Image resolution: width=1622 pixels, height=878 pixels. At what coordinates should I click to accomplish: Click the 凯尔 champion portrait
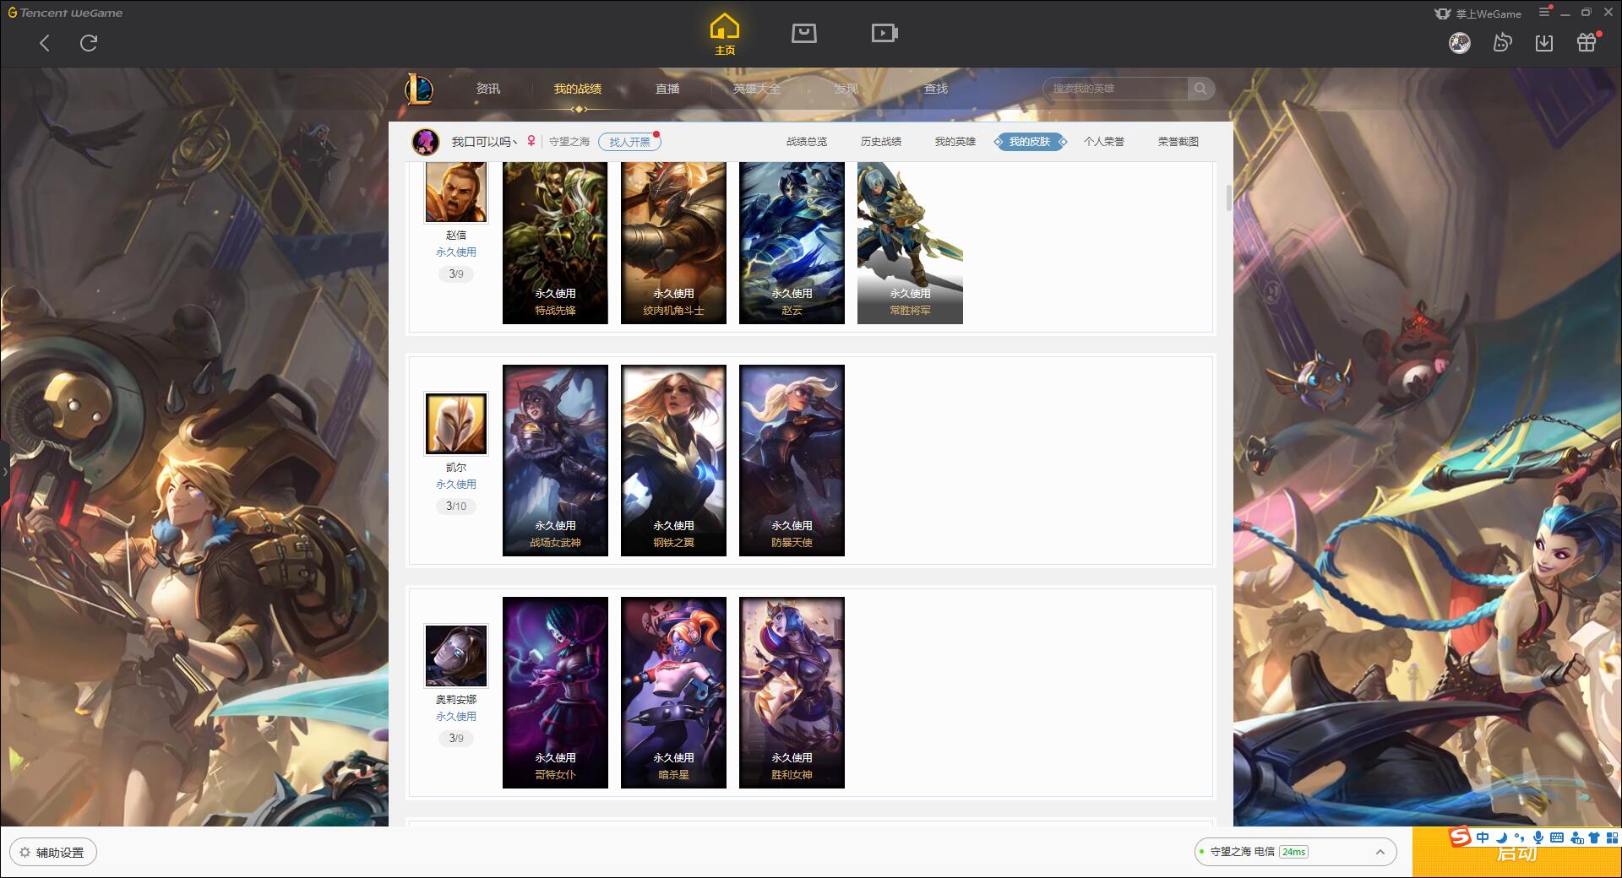pos(456,424)
